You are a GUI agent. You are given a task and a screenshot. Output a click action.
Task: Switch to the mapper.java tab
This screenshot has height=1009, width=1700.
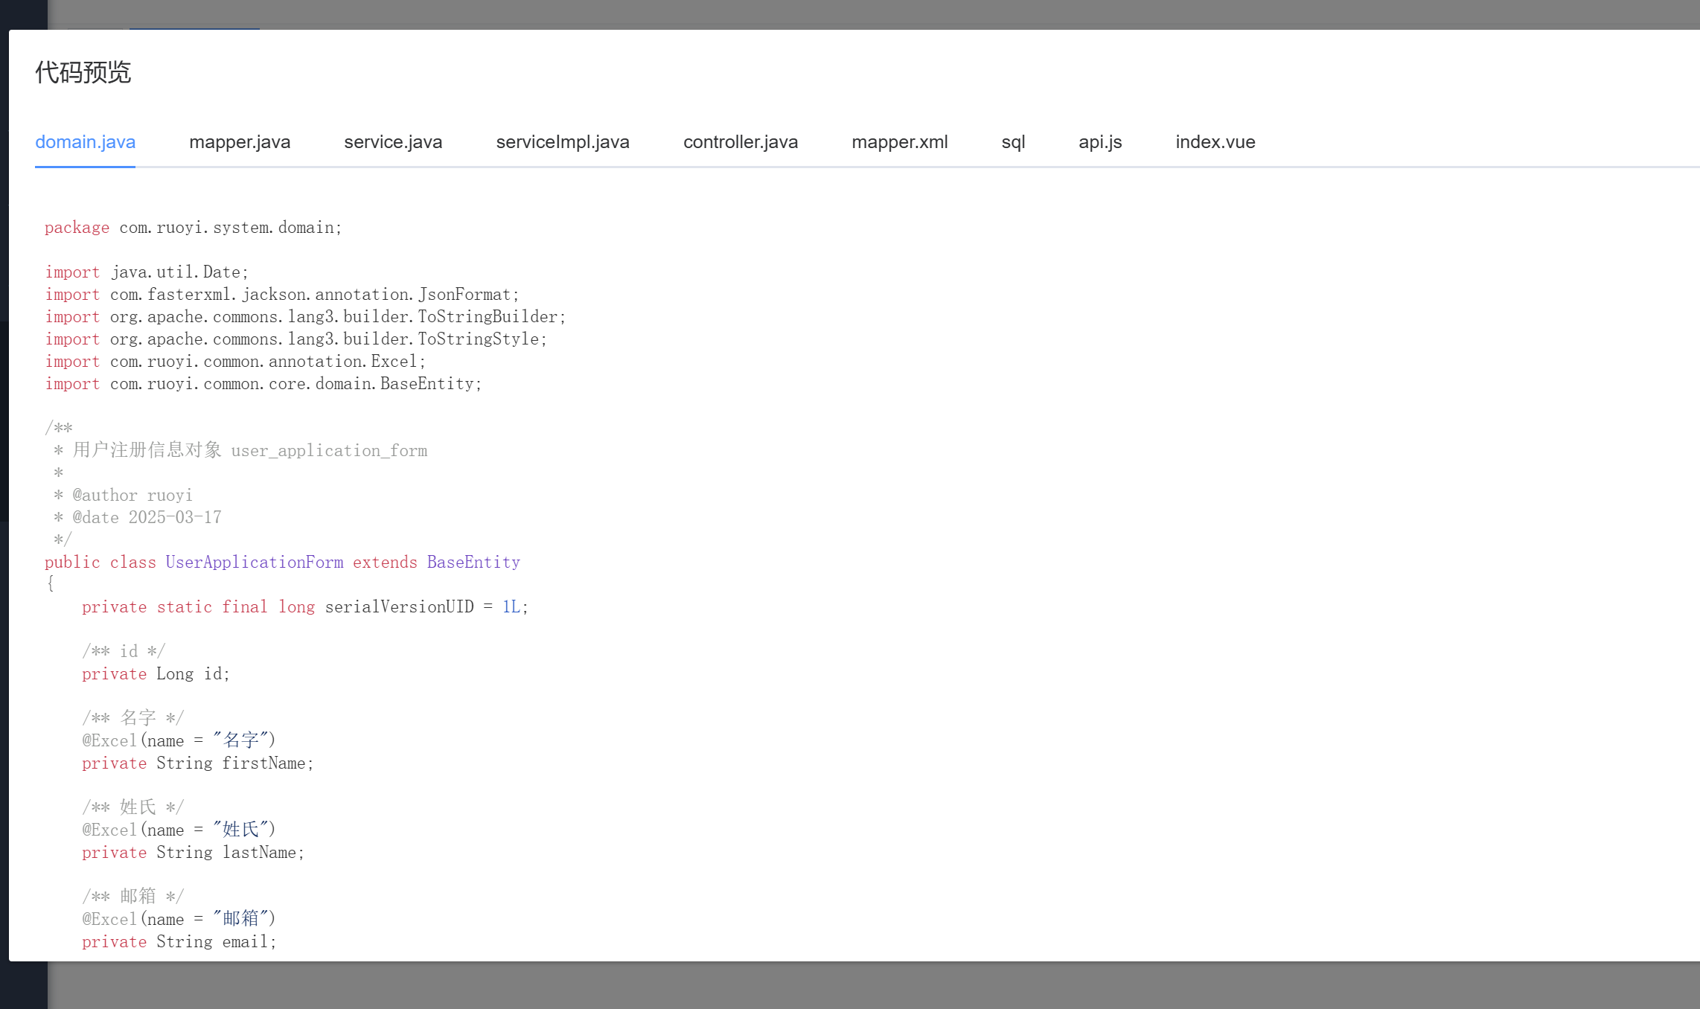click(240, 142)
